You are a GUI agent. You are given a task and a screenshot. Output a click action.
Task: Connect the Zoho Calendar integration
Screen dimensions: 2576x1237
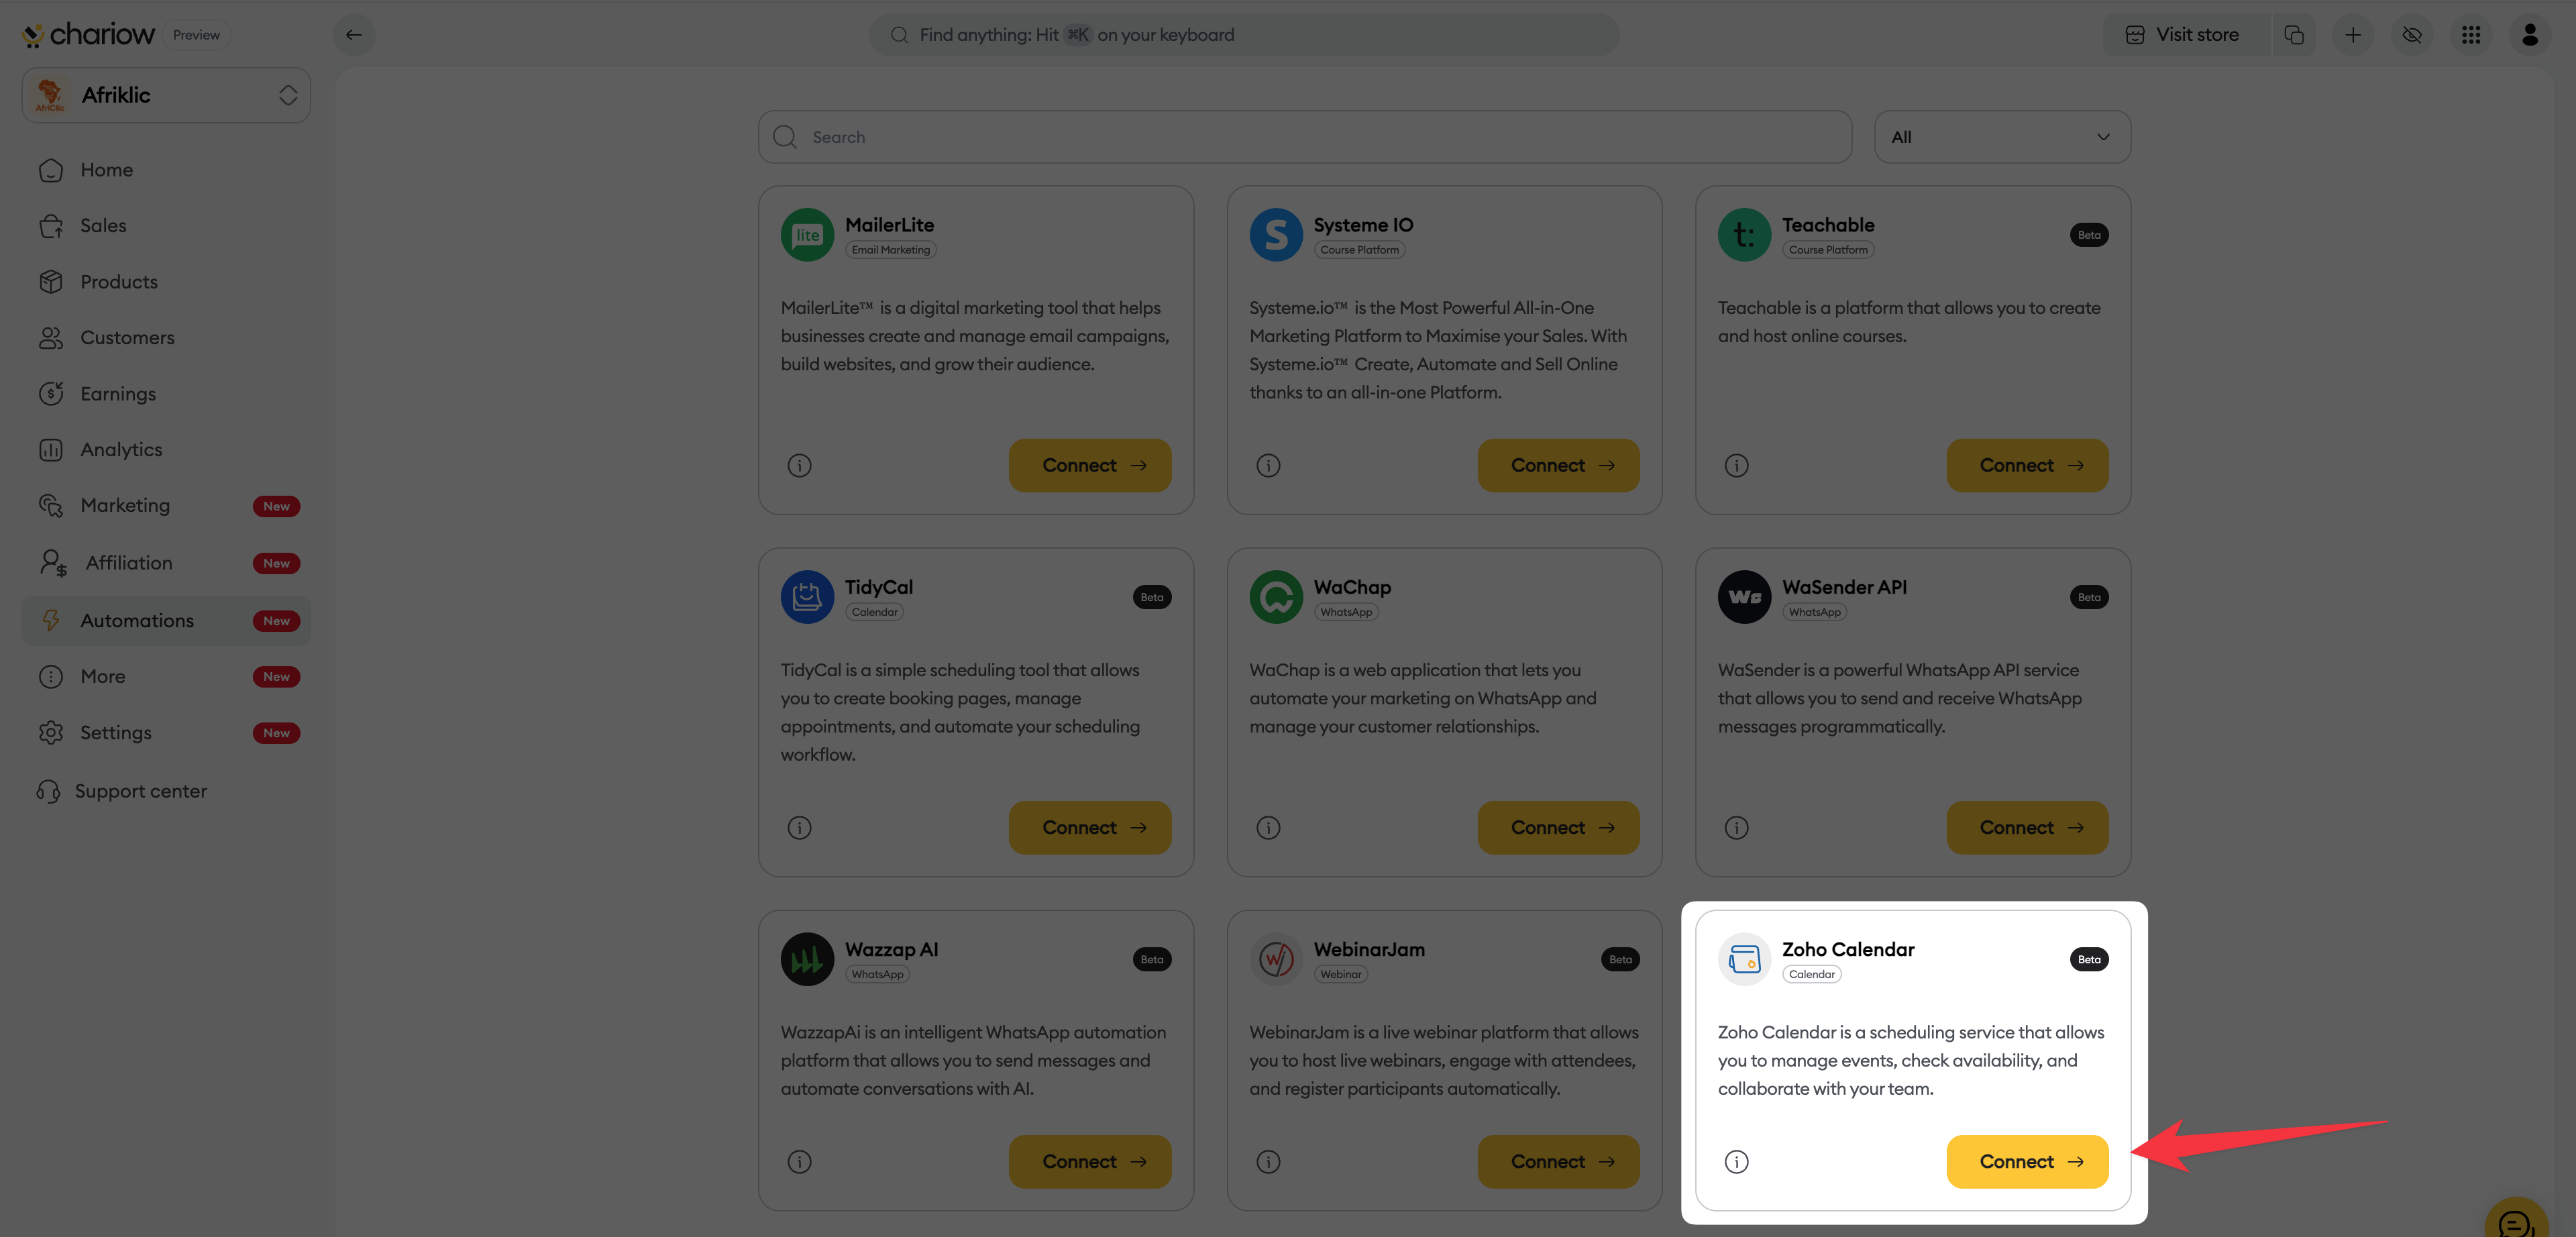[x=2027, y=1161]
